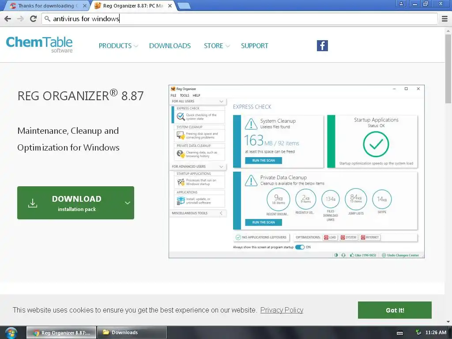The width and height of the screenshot is (452, 339).
Task: Click the Recently Used 2KB circle
Action: 305,199
